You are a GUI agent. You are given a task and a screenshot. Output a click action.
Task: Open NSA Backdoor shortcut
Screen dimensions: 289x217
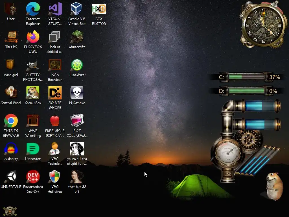pyautogui.click(x=55, y=65)
